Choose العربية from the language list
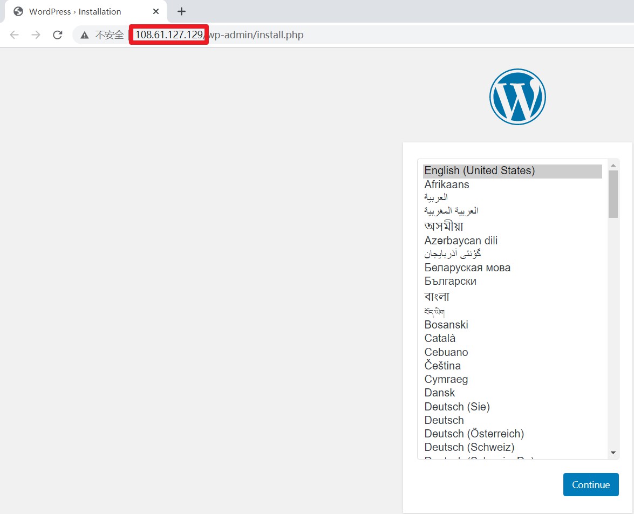 [512, 197]
